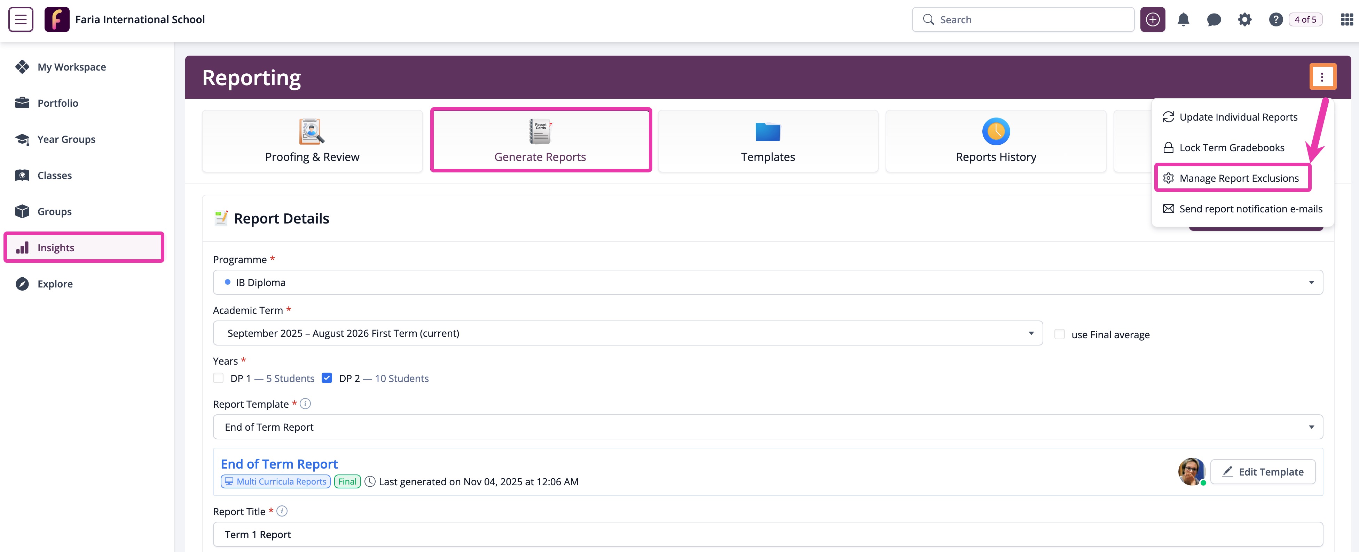
Task: Open the messages chat icon
Action: 1214,19
